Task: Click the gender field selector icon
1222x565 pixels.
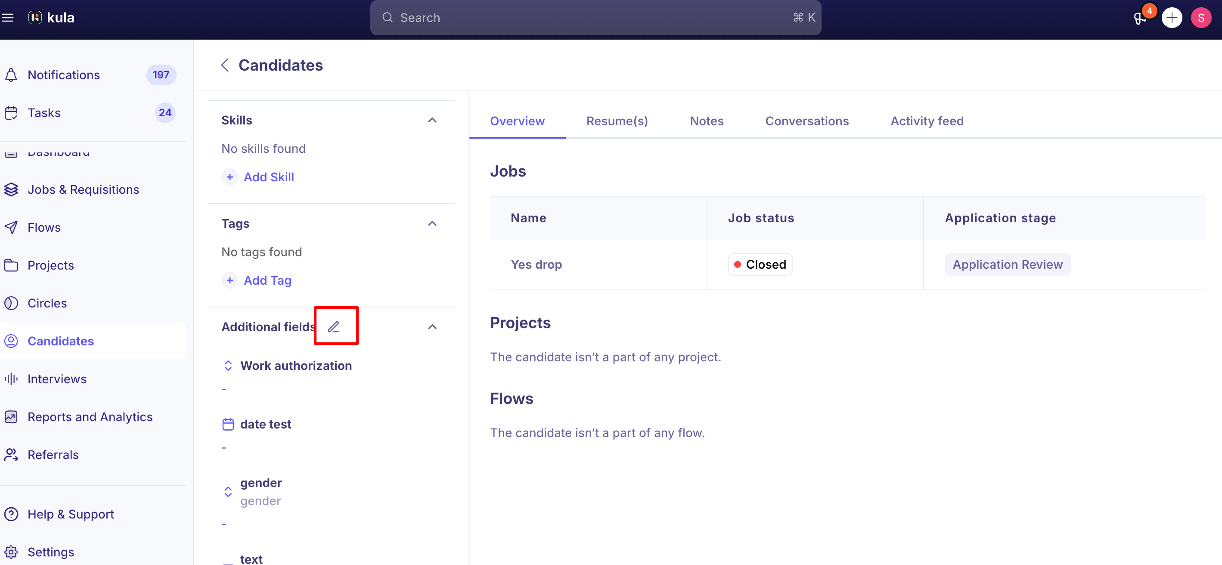Action: [x=228, y=491]
